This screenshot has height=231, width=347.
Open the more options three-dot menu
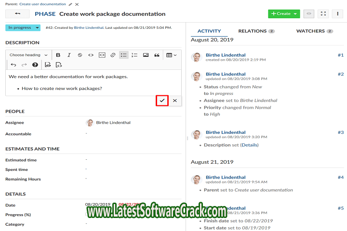337,13
